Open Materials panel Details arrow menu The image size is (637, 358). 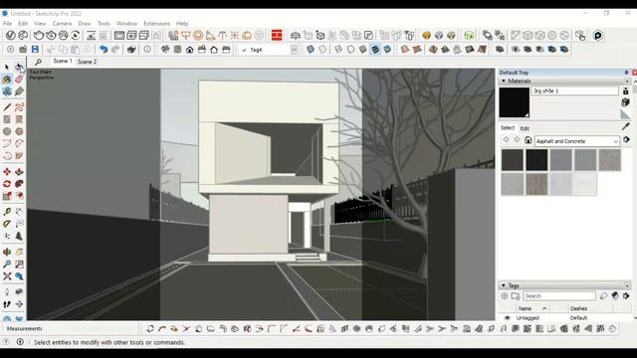click(x=626, y=139)
